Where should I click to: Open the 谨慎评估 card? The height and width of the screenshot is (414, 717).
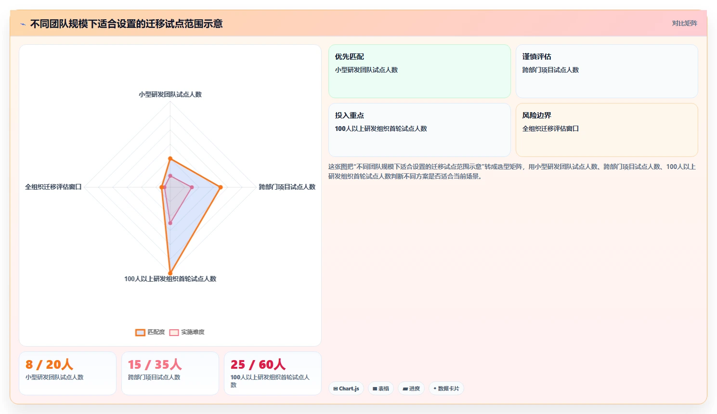pyautogui.click(x=607, y=71)
